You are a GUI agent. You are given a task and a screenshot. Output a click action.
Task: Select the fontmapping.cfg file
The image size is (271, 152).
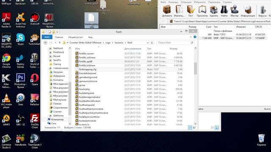129,69
